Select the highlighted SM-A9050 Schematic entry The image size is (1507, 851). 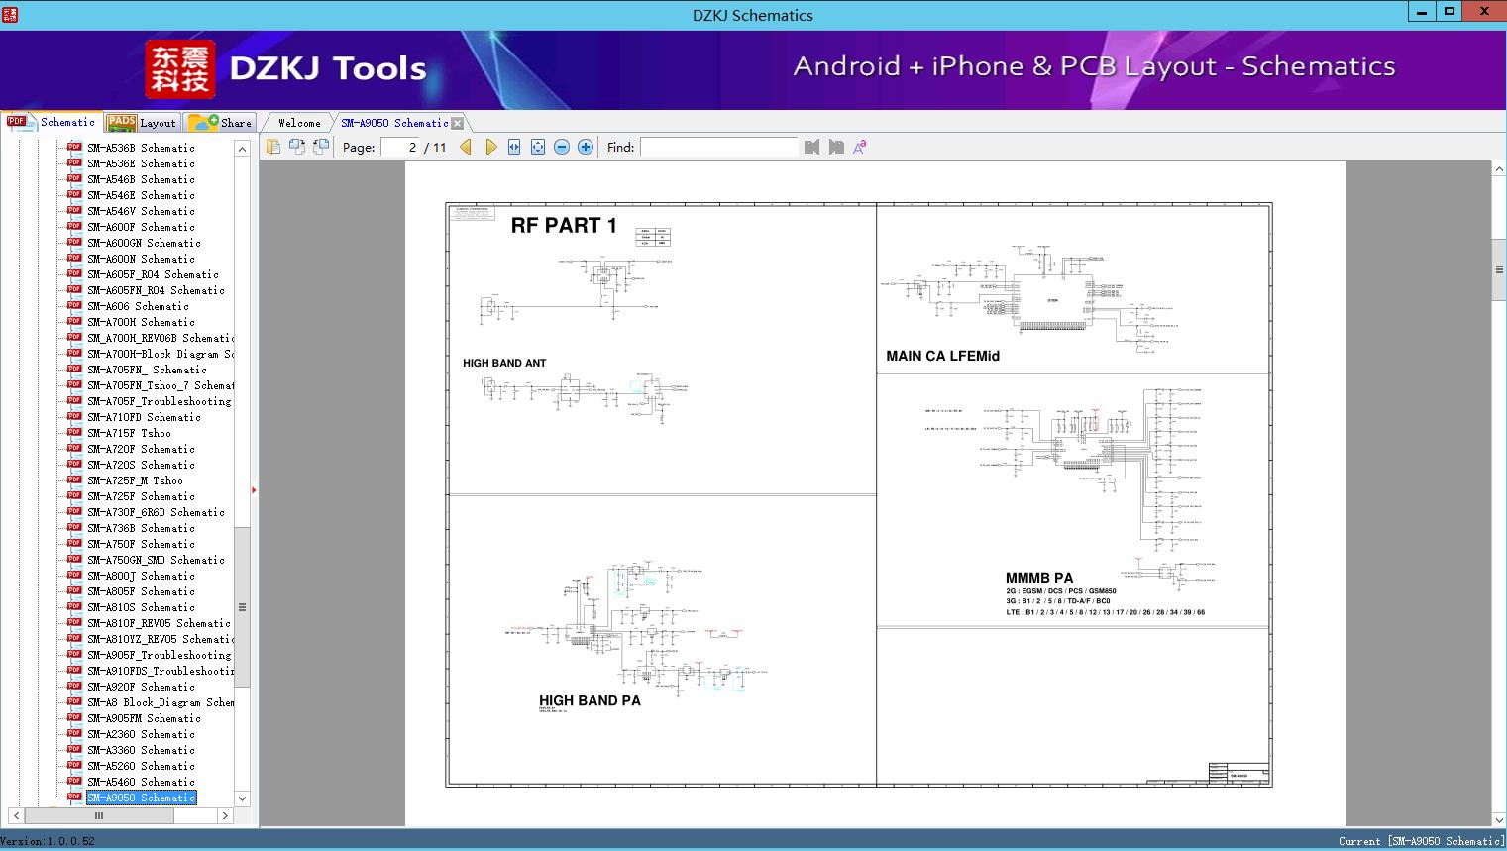[x=141, y=798]
